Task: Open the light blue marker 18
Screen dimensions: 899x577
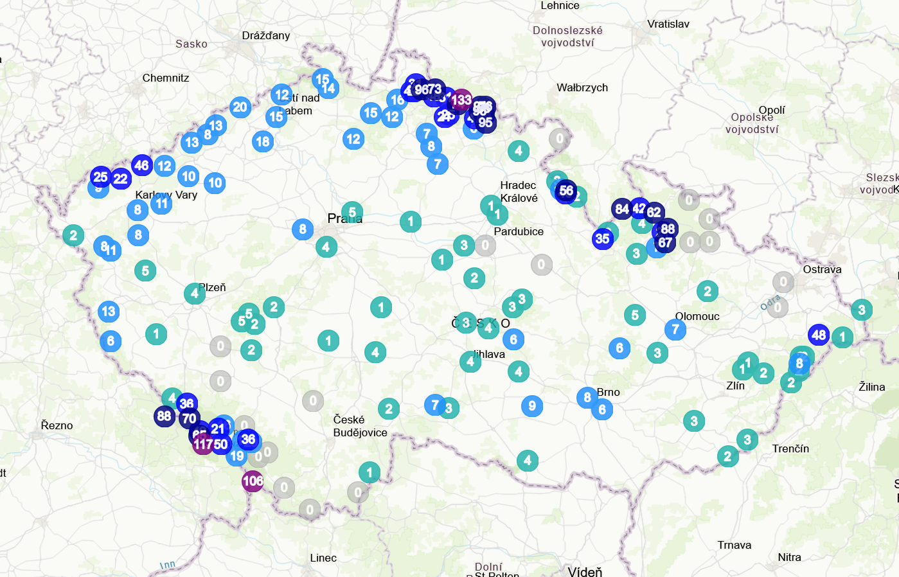Action: [263, 142]
